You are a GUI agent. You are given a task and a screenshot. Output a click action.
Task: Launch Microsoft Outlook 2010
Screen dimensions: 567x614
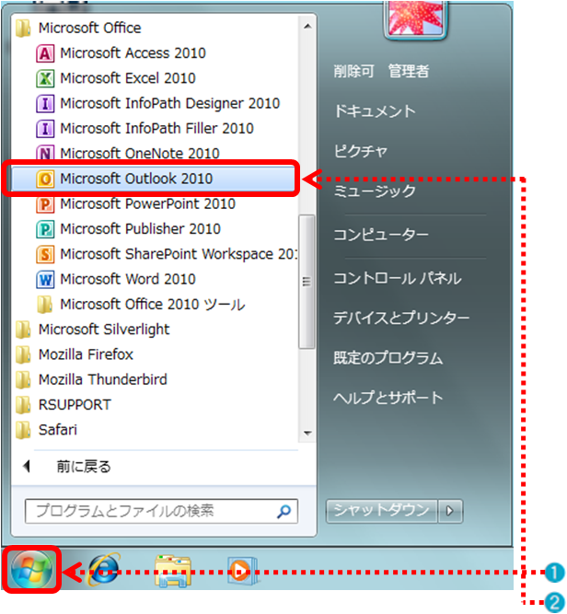point(153,179)
